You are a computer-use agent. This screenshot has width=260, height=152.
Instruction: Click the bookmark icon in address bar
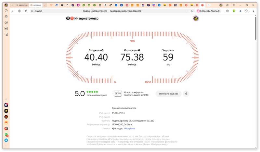192,11
